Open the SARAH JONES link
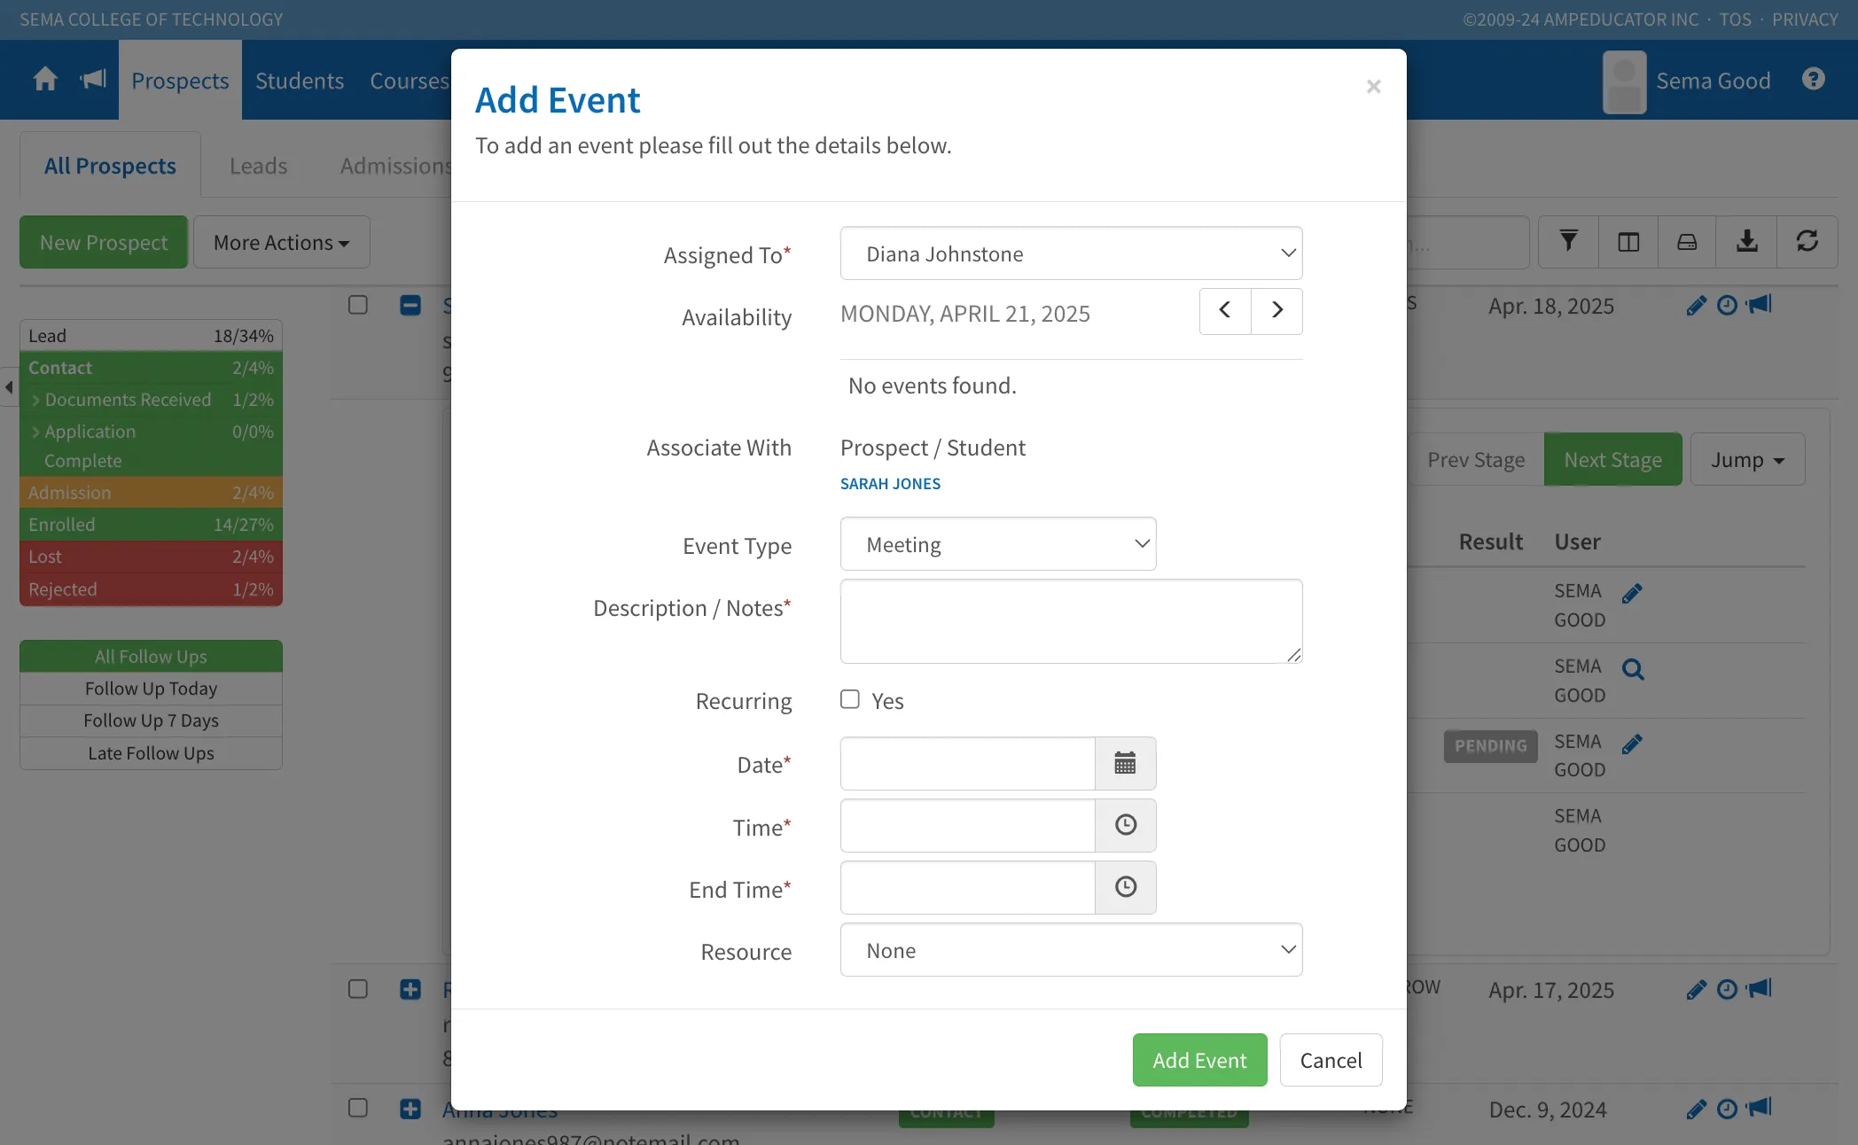 [890, 484]
